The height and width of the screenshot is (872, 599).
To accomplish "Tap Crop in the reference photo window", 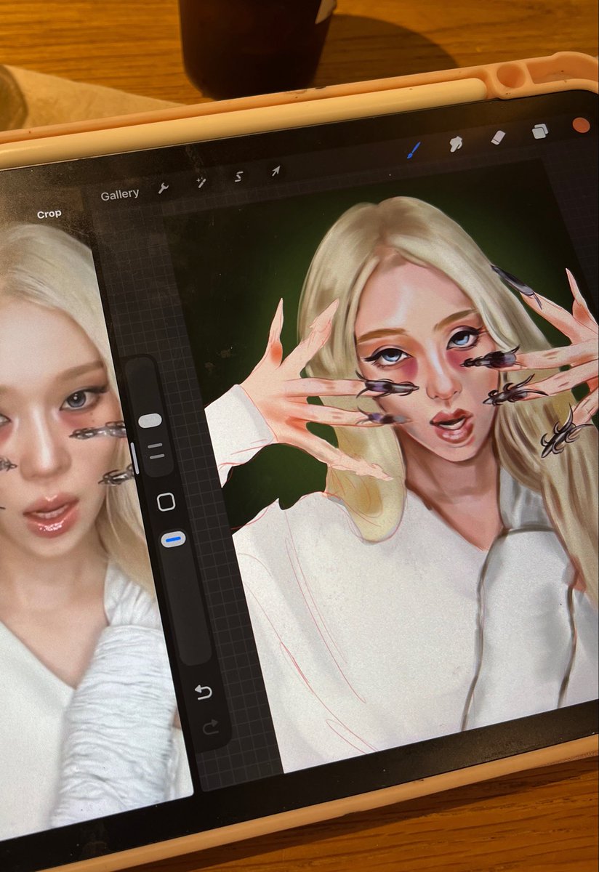I will (x=49, y=214).
